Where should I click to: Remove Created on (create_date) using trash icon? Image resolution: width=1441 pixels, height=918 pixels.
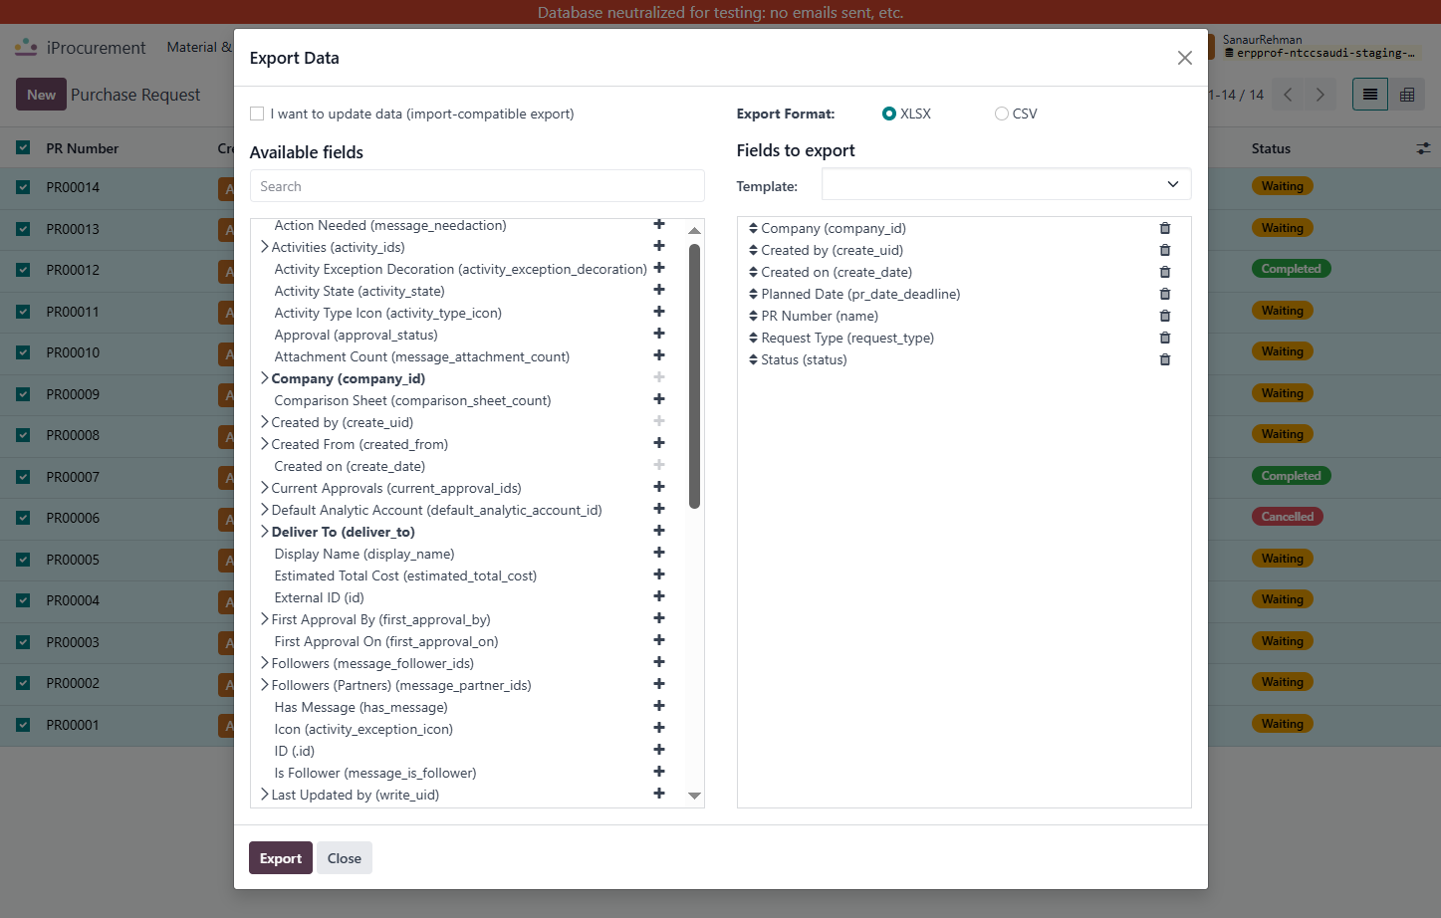[1165, 272]
